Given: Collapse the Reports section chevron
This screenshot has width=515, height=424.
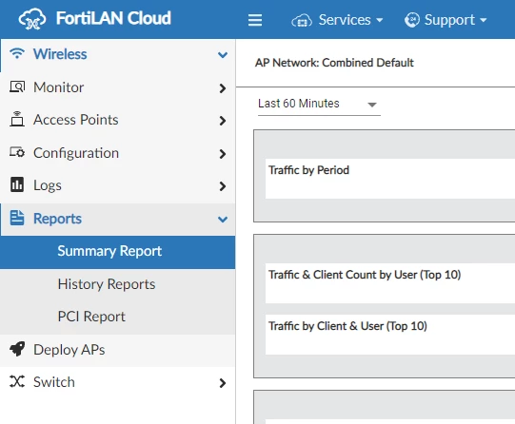Looking at the screenshot, I should tap(223, 219).
